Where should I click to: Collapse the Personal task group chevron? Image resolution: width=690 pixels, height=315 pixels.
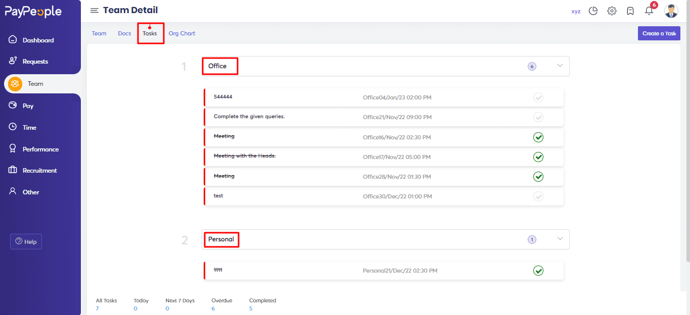click(x=560, y=239)
